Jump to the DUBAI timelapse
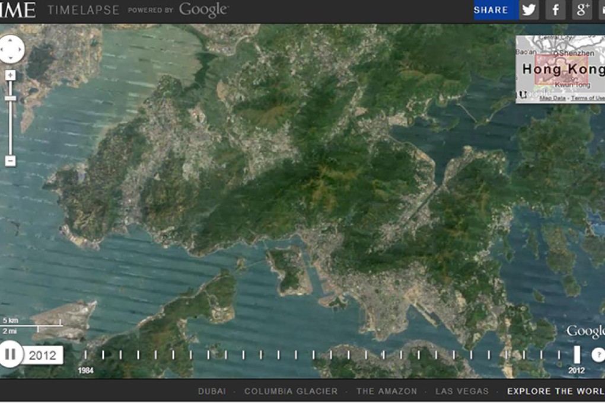Screen dimensions: 605x403 coord(212,392)
